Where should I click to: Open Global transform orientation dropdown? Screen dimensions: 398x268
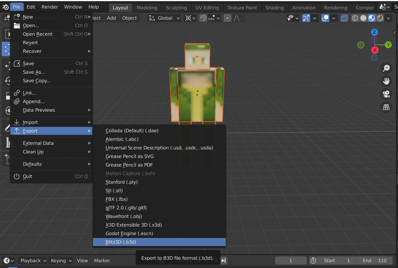(x=164, y=18)
